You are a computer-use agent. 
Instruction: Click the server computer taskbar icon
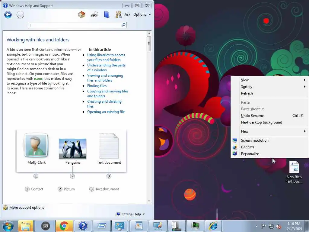click(176, 226)
